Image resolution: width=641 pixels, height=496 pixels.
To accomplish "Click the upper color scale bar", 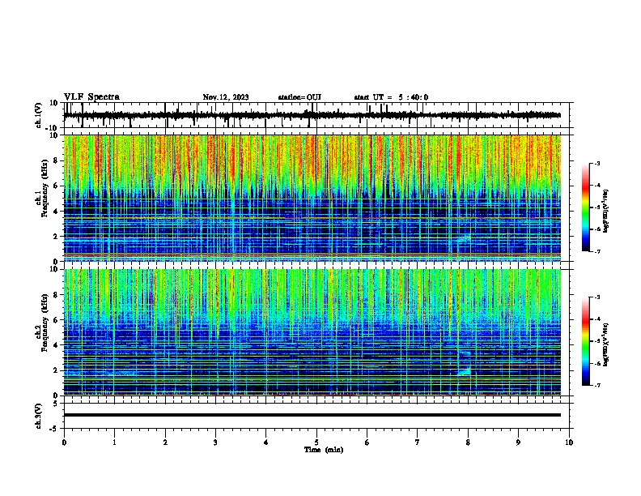I will click(x=586, y=207).
